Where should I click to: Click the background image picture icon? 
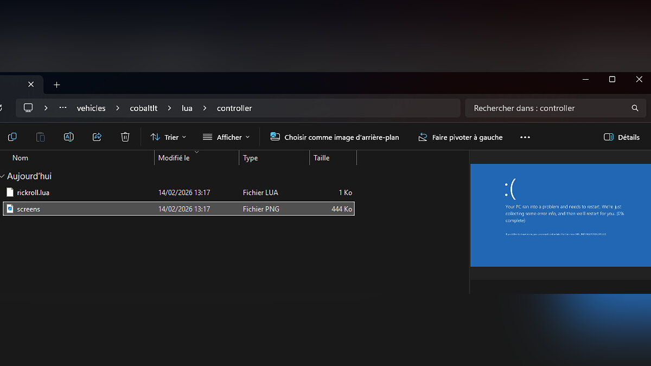(x=275, y=137)
